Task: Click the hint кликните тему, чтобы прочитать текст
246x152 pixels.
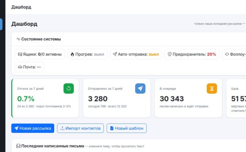Action: (116, 146)
